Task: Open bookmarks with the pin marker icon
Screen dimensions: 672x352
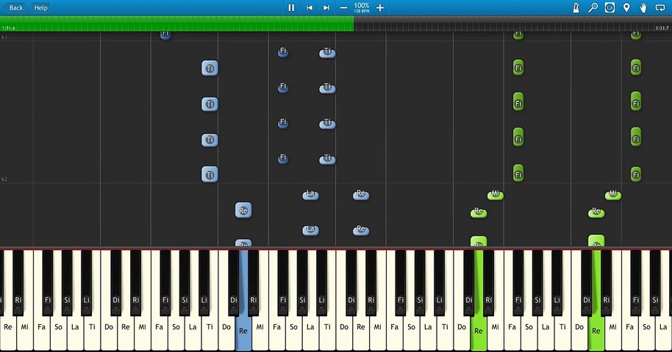Action: [626, 7]
